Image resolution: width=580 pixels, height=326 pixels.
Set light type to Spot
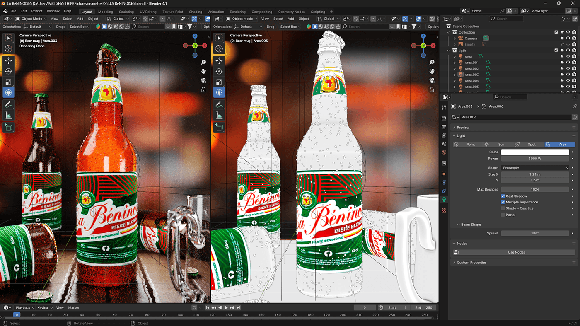[529, 145]
